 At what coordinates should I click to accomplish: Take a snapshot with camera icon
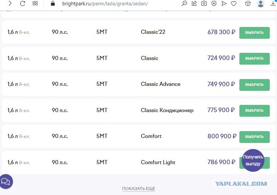click(x=204, y=3)
